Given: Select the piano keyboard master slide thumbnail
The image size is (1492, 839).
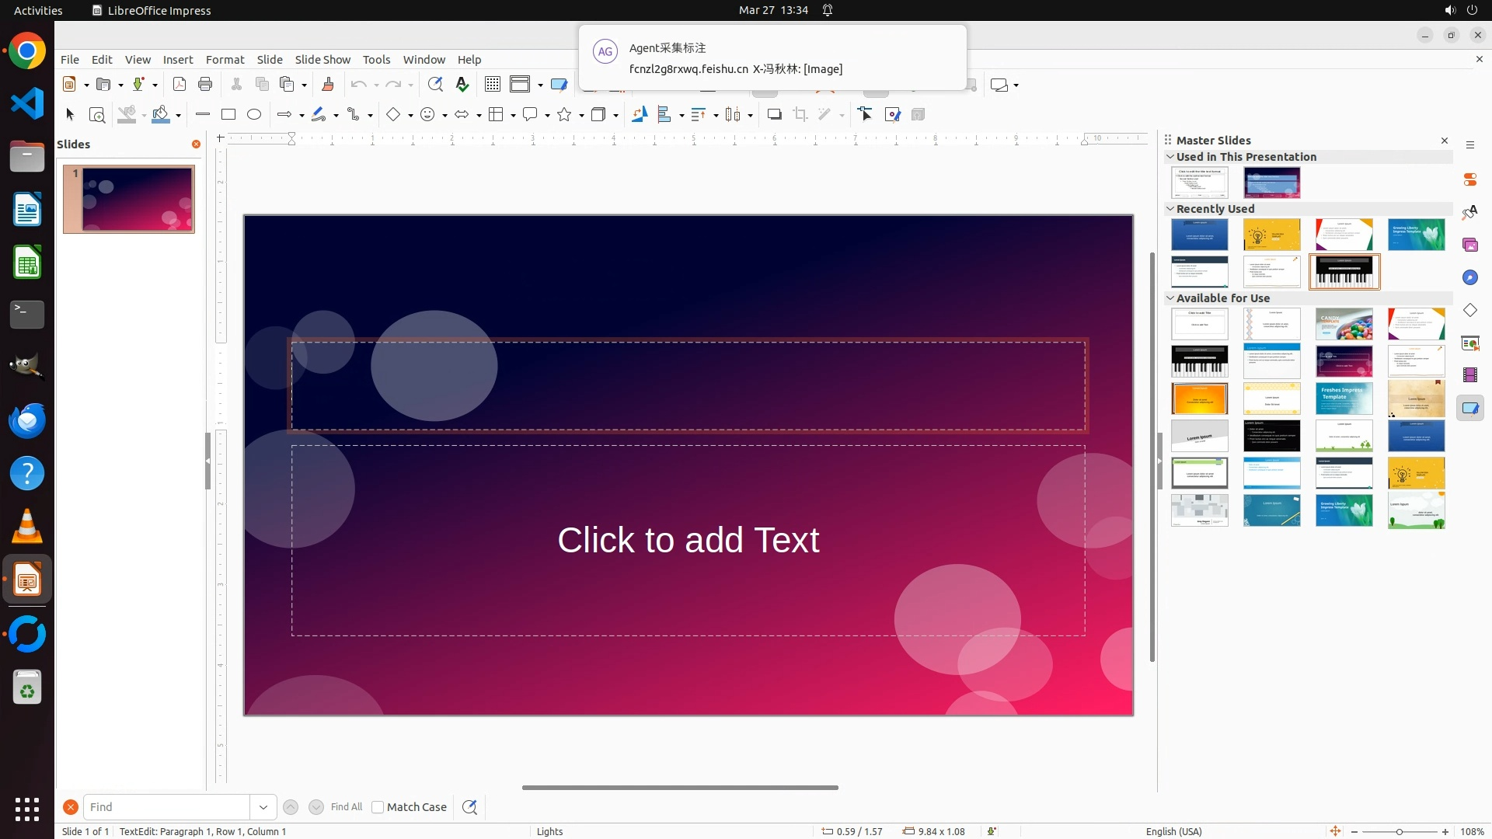Looking at the screenshot, I should (x=1344, y=272).
